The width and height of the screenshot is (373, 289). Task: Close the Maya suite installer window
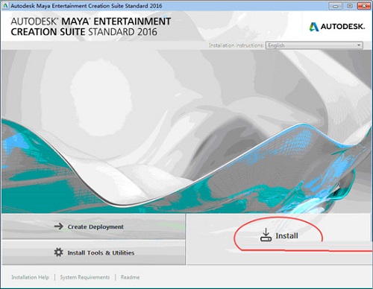coord(364,6)
